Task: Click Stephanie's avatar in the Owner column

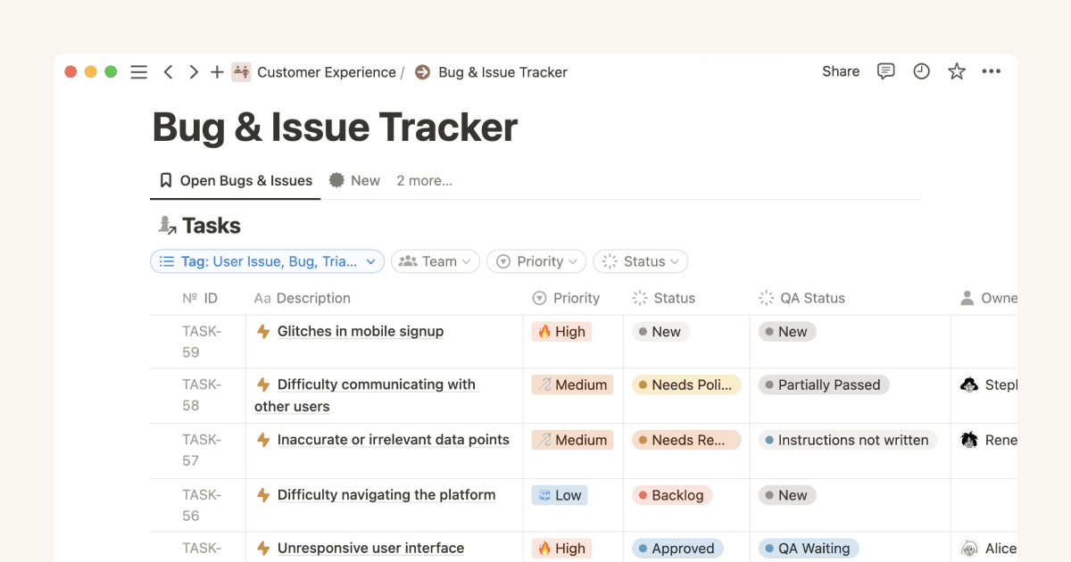Action: pos(969,384)
